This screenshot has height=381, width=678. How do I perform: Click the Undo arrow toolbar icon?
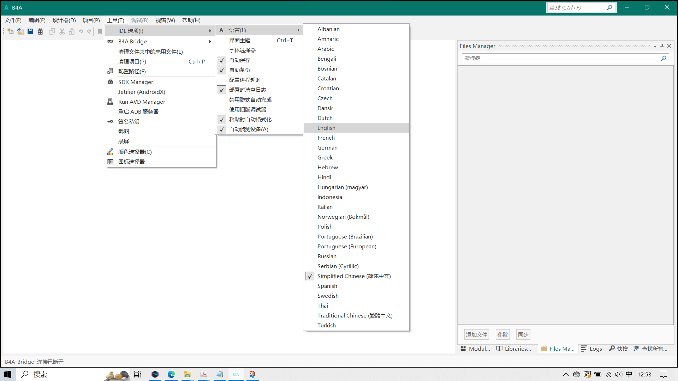pos(81,31)
